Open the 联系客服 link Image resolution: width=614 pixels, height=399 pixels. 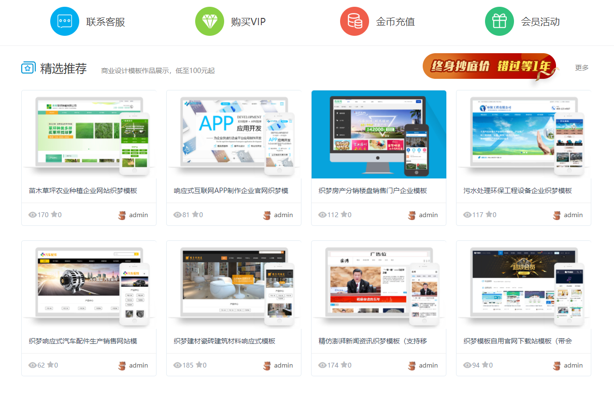point(105,22)
